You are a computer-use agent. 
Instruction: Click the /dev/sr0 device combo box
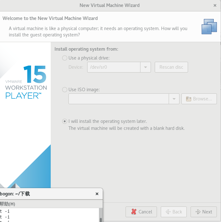(x=119, y=67)
